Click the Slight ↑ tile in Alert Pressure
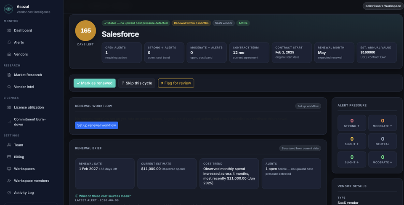 352,141
